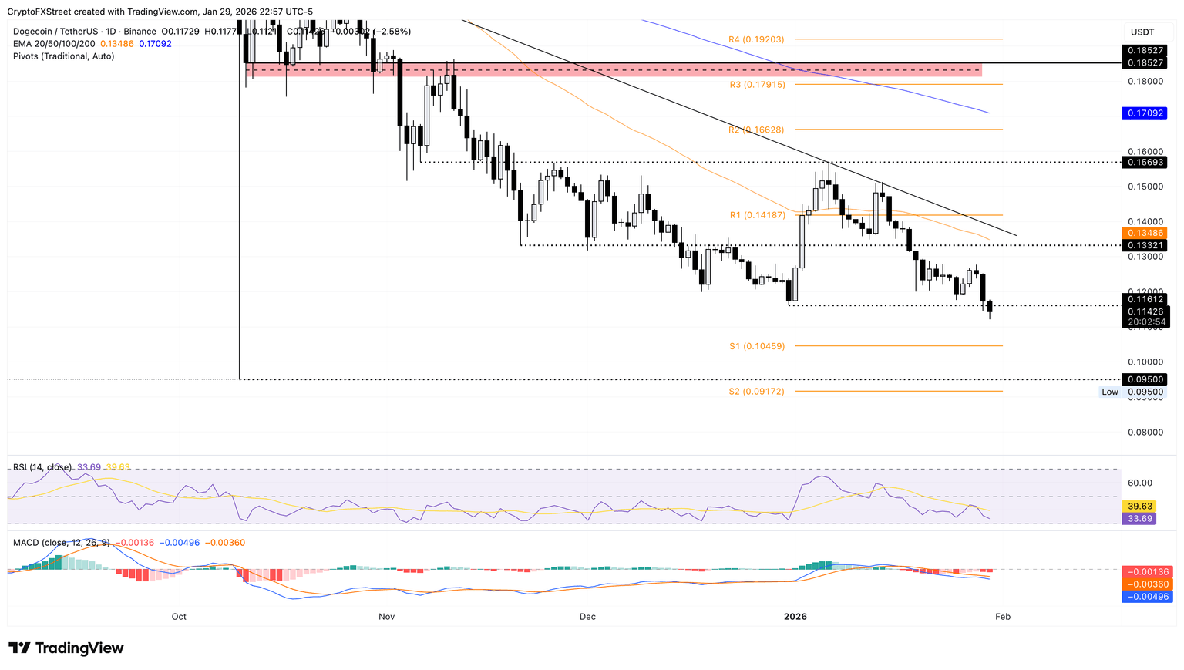The image size is (1184, 670).
Task: Click the 0.11426 current price label
Action: 1144,311
